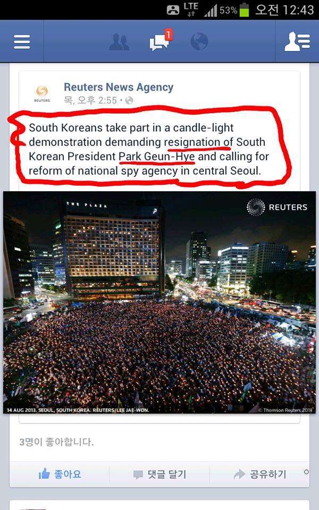The height and width of the screenshot is (510, 319).
Task: Open the hamburger navigation menu
Action: [x=22, y=42]
